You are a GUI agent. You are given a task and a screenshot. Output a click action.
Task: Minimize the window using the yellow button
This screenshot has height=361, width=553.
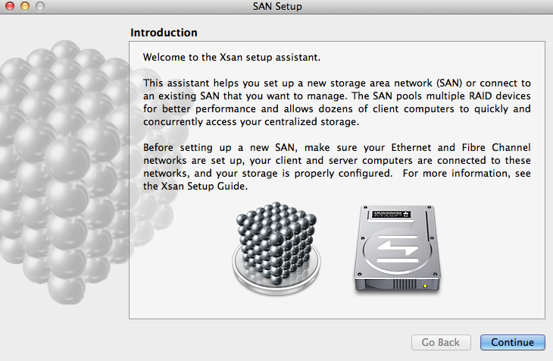(25, 6)
